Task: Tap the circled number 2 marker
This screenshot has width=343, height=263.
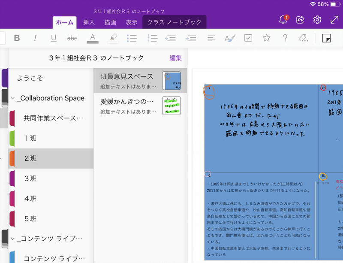Action: [323, 88]
